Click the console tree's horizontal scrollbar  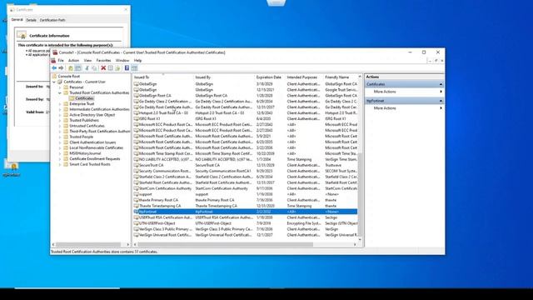pyautogui.click(x=88, y=244)
